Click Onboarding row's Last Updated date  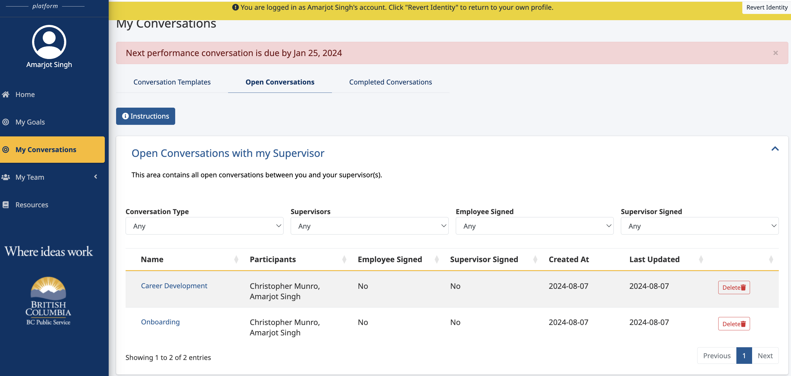(649, 322)
